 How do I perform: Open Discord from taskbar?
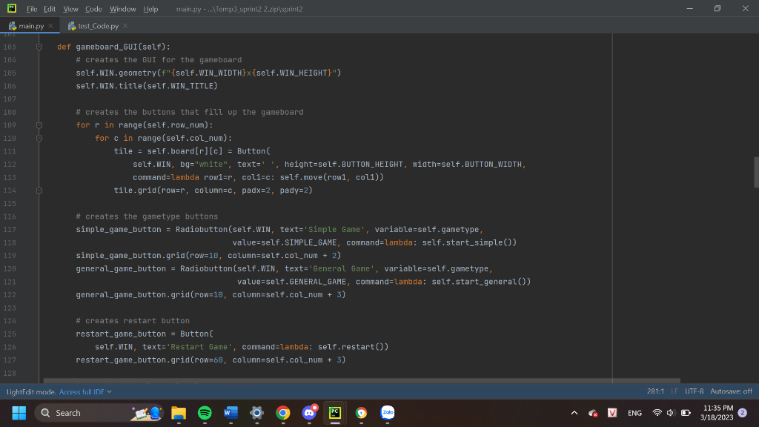pos(309,413)
